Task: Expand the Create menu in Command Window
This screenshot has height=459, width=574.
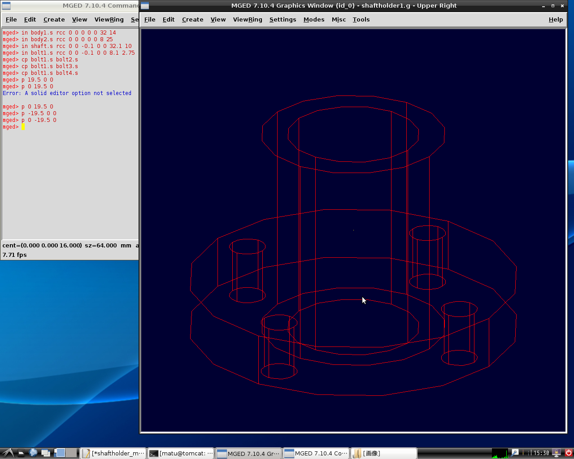Action: [x=54, y=20]
